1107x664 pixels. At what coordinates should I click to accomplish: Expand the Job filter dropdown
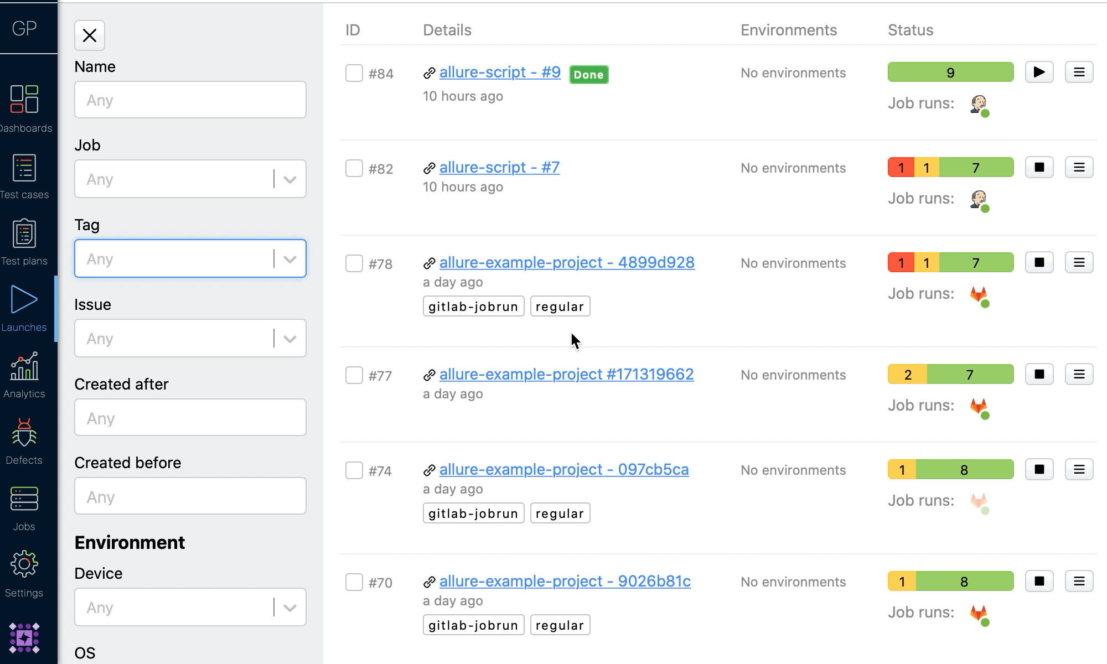pyautogui.click(x=289, y=179)
